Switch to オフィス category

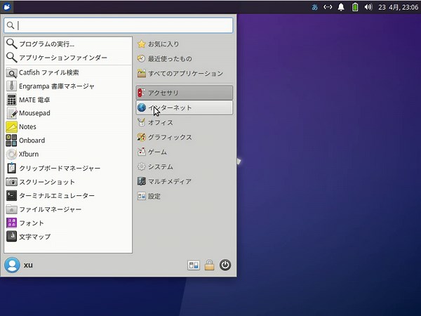(x=184, y=122)
